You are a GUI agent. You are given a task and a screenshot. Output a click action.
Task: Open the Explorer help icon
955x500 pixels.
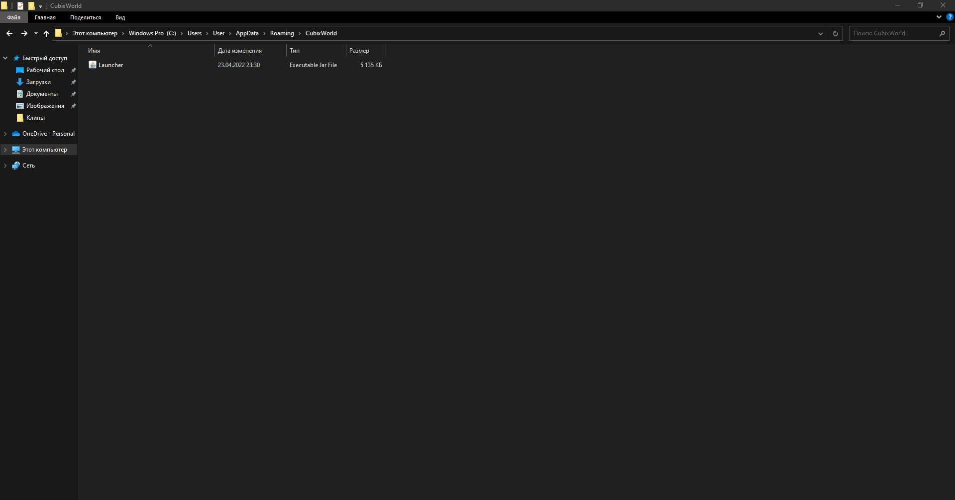[x=950, y=17]
